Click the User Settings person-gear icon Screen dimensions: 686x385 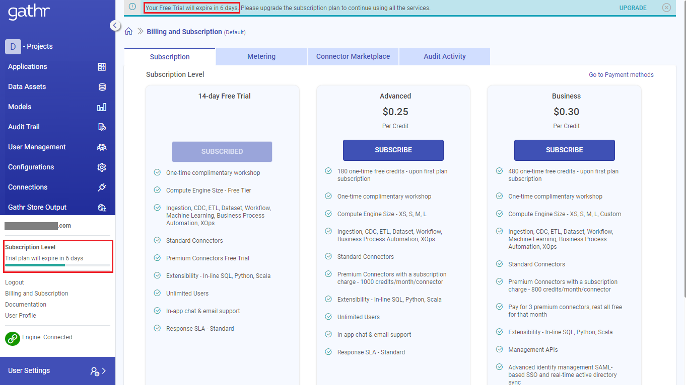coord(95,371)
